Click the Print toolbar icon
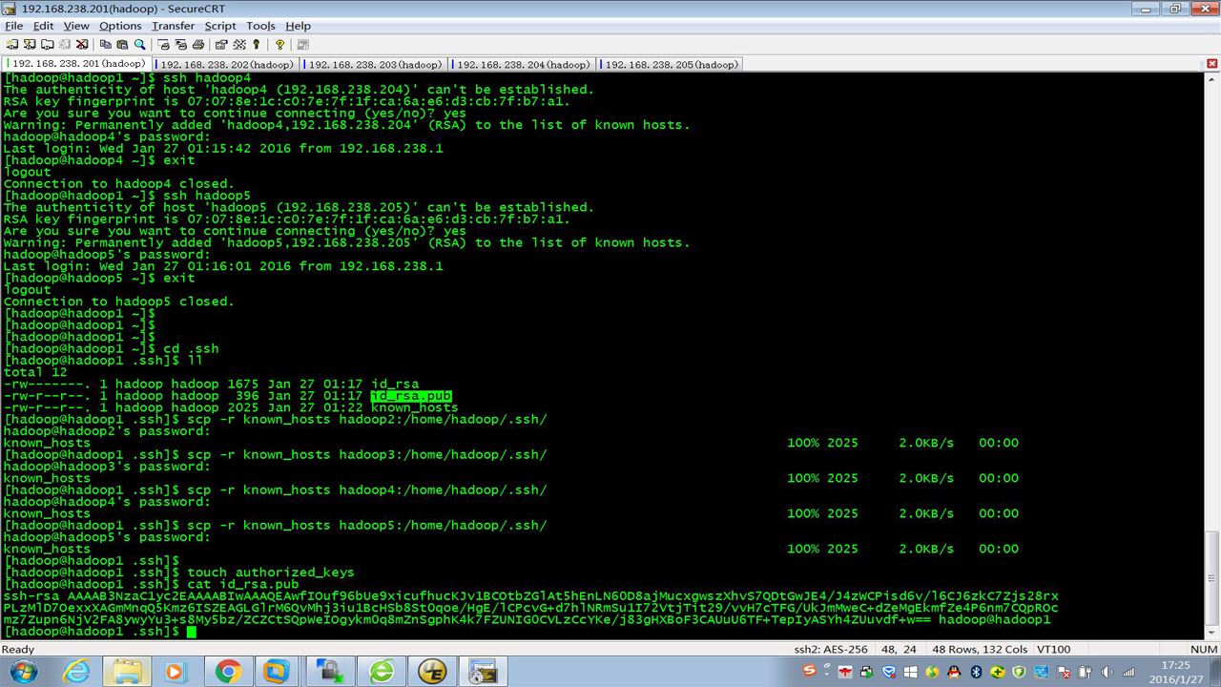The height and width of the screenshot is (687, 1221). click(x=197, y=44)
